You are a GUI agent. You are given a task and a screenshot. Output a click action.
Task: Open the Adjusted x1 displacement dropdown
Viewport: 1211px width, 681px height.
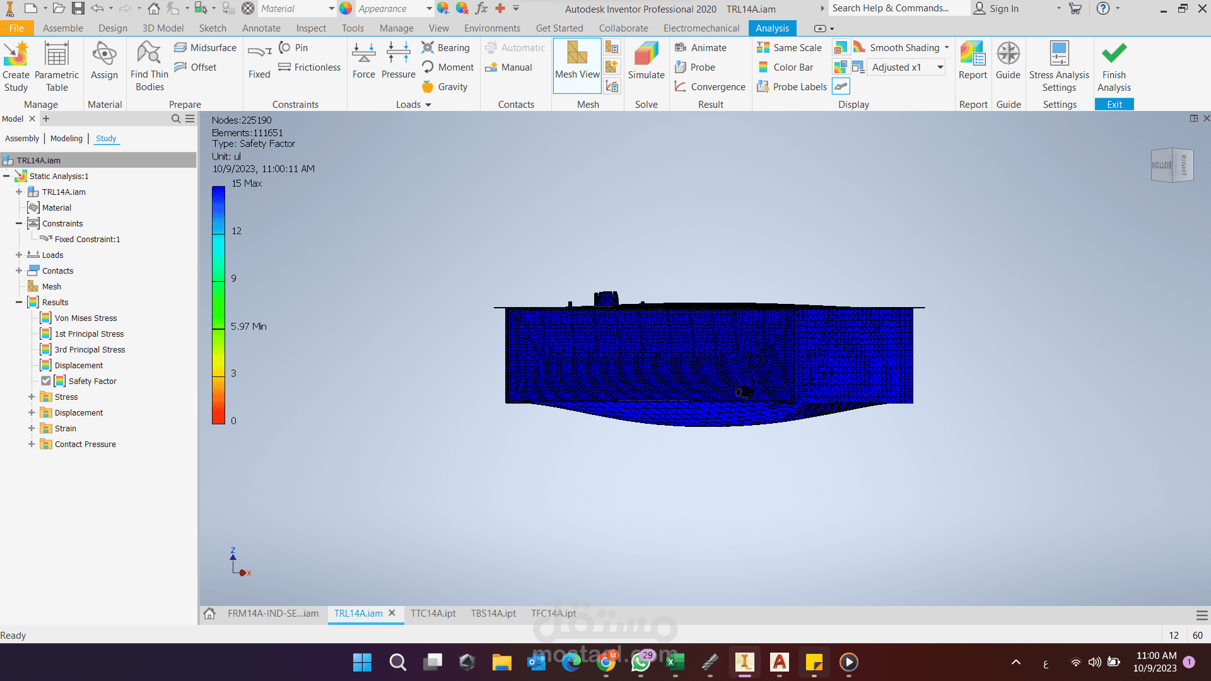point(940,67)
